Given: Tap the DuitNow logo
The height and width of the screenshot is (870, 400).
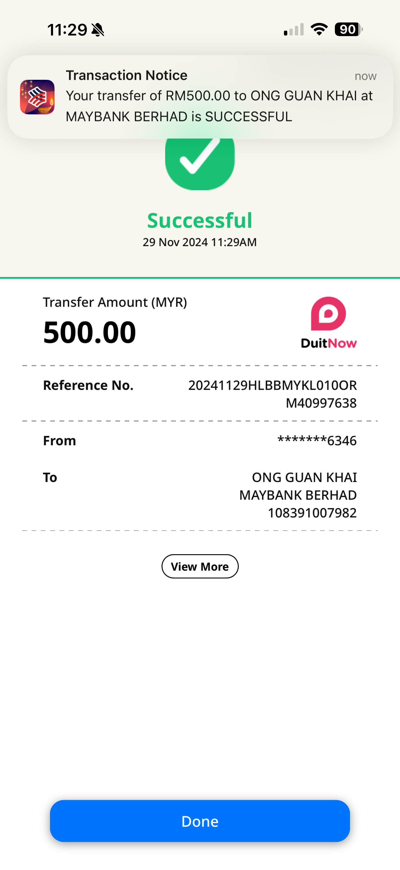Looking at the screenshot, I should (328, 322).
